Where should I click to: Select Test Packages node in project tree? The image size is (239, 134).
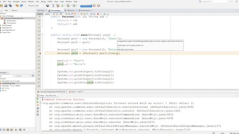pos(7,25)
